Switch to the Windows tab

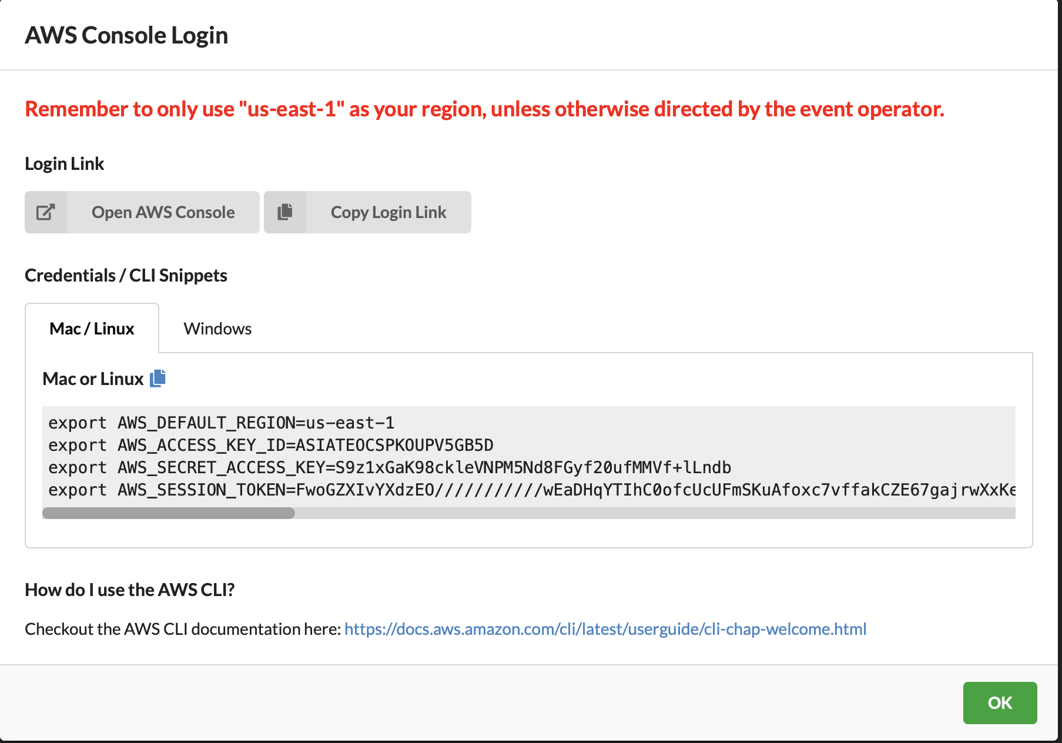coord(217,329)
